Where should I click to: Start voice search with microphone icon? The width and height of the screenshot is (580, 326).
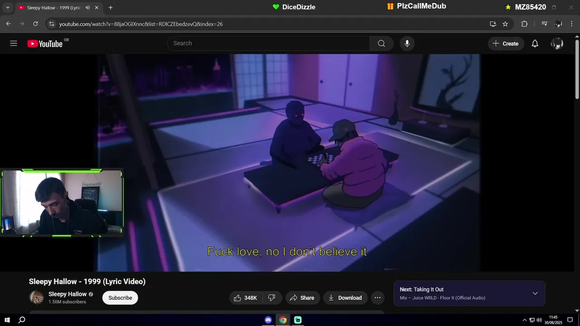coord(407,43)
